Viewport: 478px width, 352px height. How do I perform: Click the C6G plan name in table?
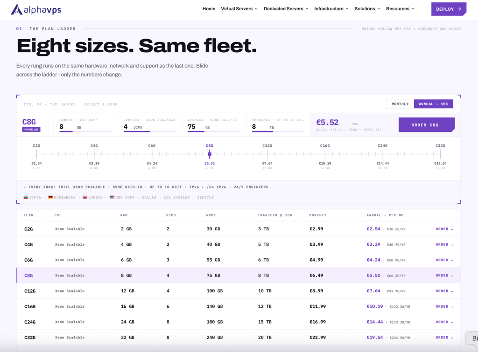point(28,260)
